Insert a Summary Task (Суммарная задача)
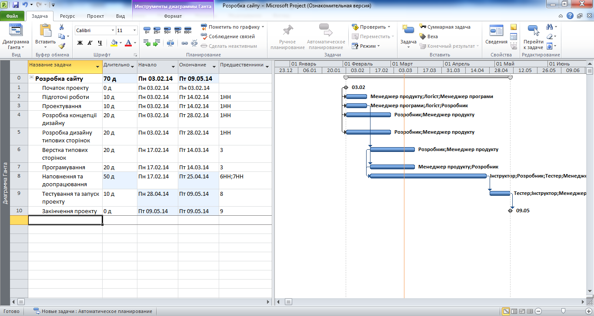Viewport: 594px width, 316px height. (x=444, y=27)
